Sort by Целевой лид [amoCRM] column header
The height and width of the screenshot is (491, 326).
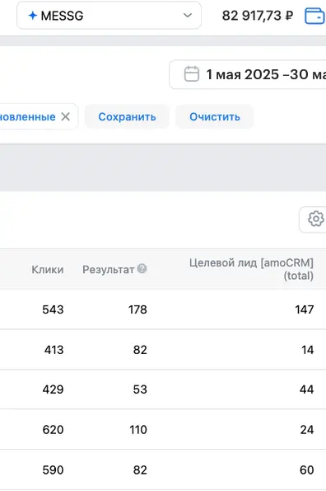coord(251,269)
